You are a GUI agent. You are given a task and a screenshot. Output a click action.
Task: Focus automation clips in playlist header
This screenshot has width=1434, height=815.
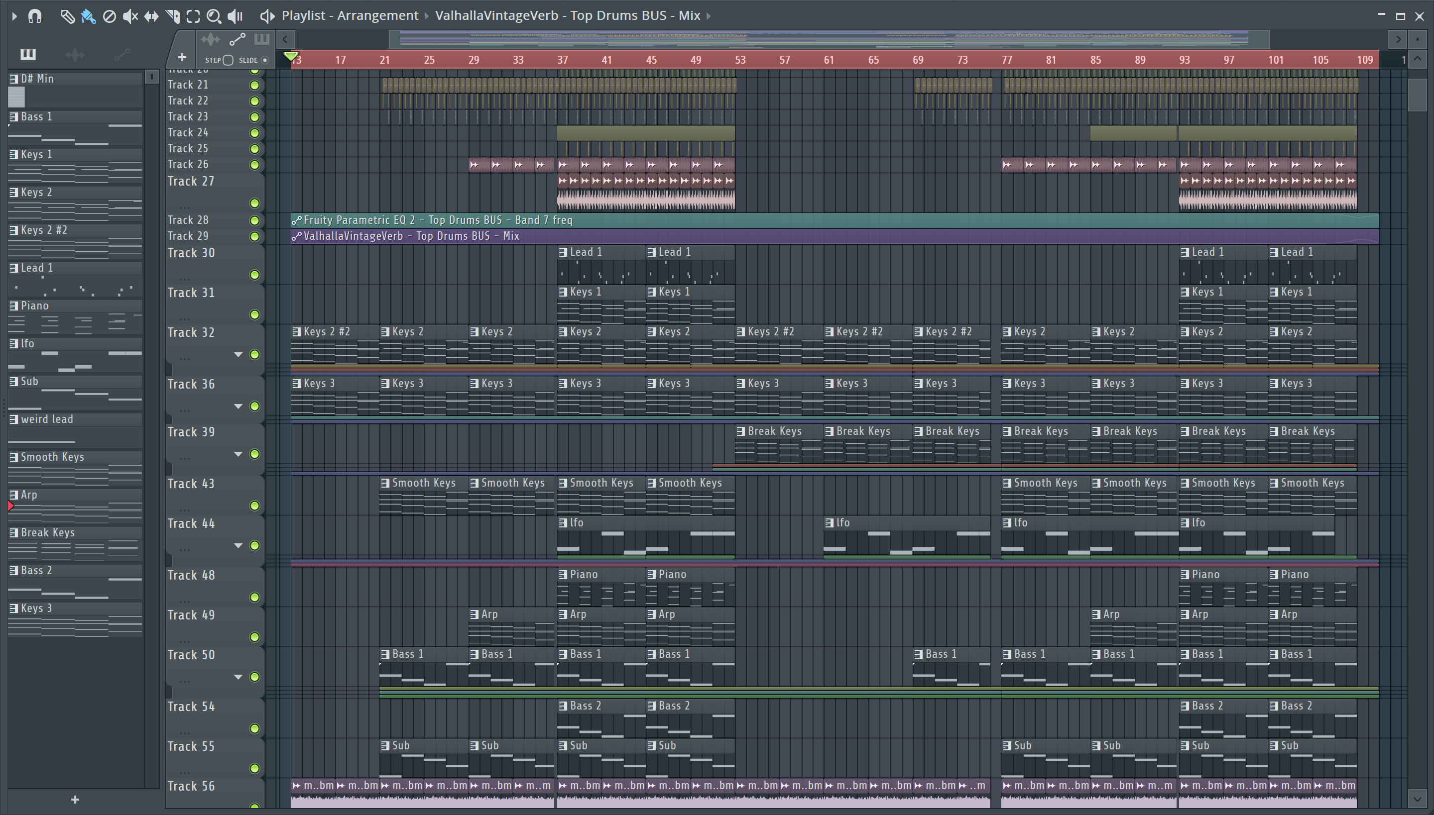237,39
